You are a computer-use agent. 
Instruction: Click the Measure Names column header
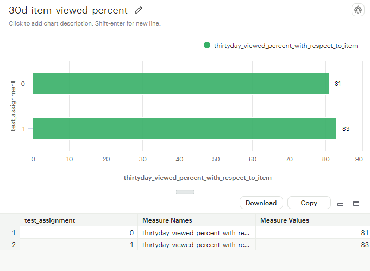click(167, 220)
